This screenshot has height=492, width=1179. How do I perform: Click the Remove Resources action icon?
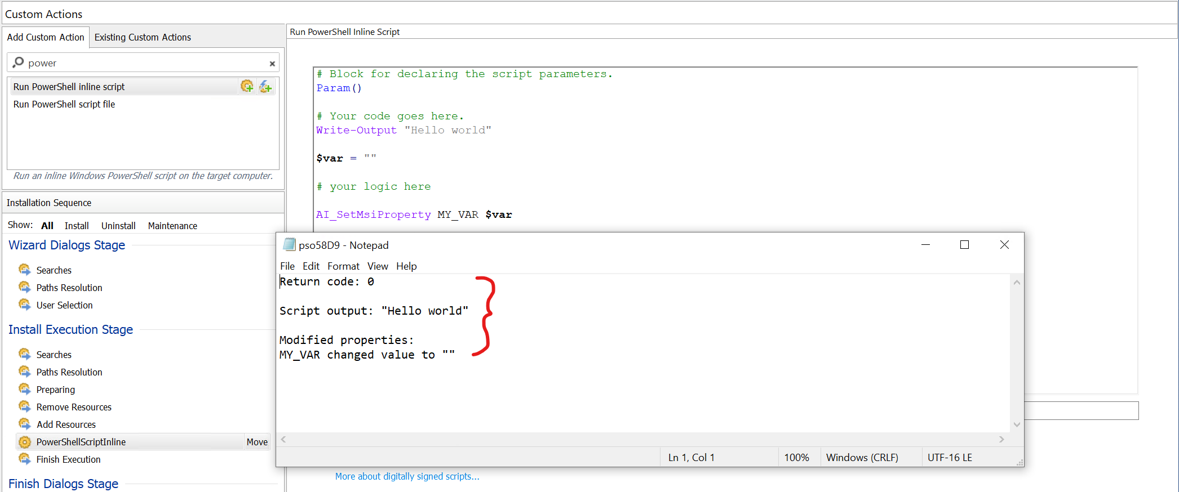(24, 406)
